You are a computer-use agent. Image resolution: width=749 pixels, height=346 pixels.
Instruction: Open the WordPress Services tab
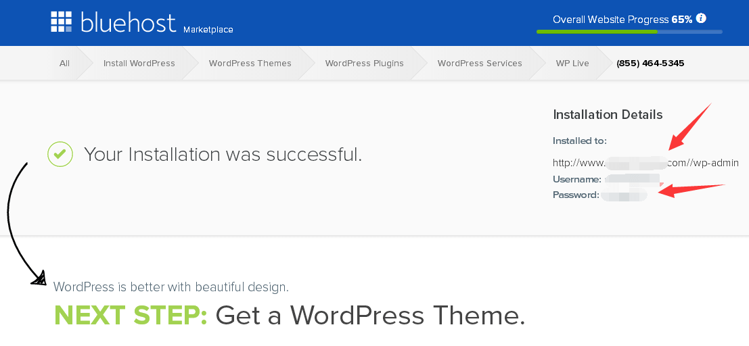(480, 64)
